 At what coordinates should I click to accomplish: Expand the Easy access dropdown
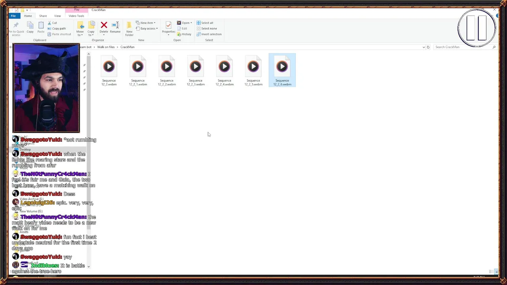tap(147, 28)
